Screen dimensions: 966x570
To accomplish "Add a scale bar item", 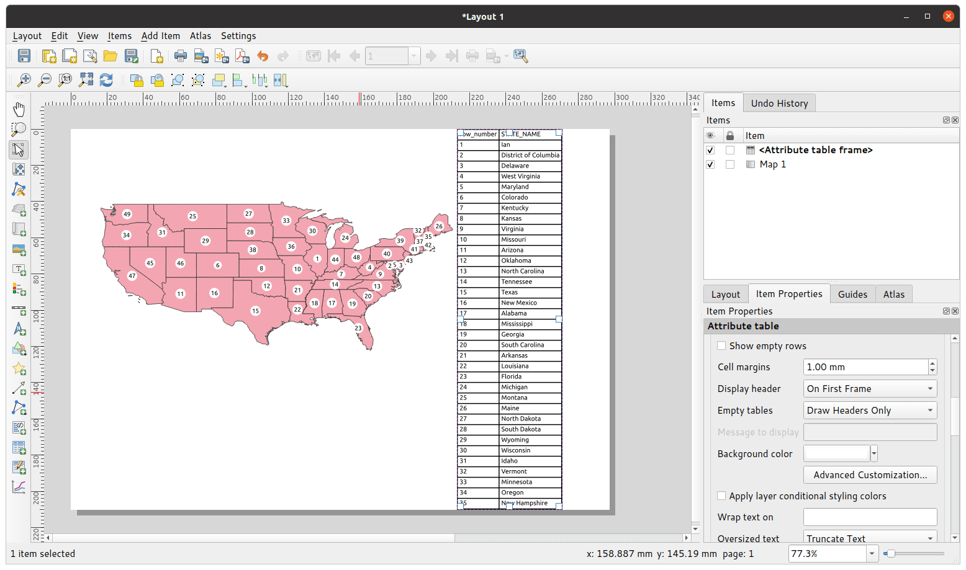I will click(x=19, y=309).
